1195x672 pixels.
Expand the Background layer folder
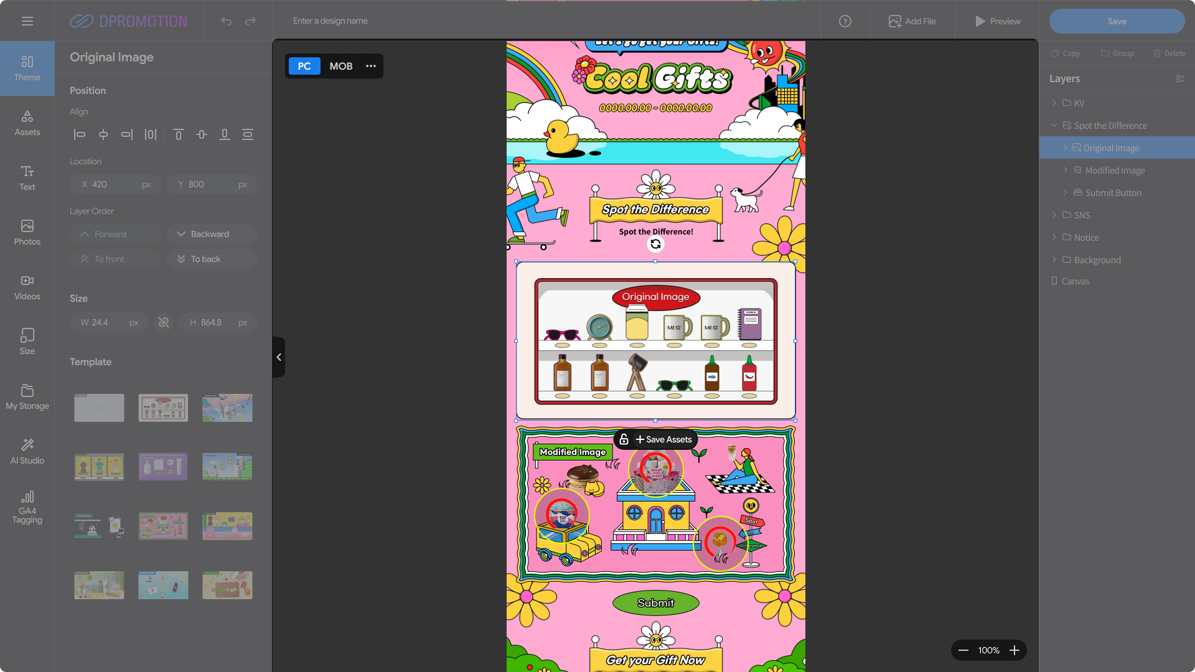click(1054, 259)
